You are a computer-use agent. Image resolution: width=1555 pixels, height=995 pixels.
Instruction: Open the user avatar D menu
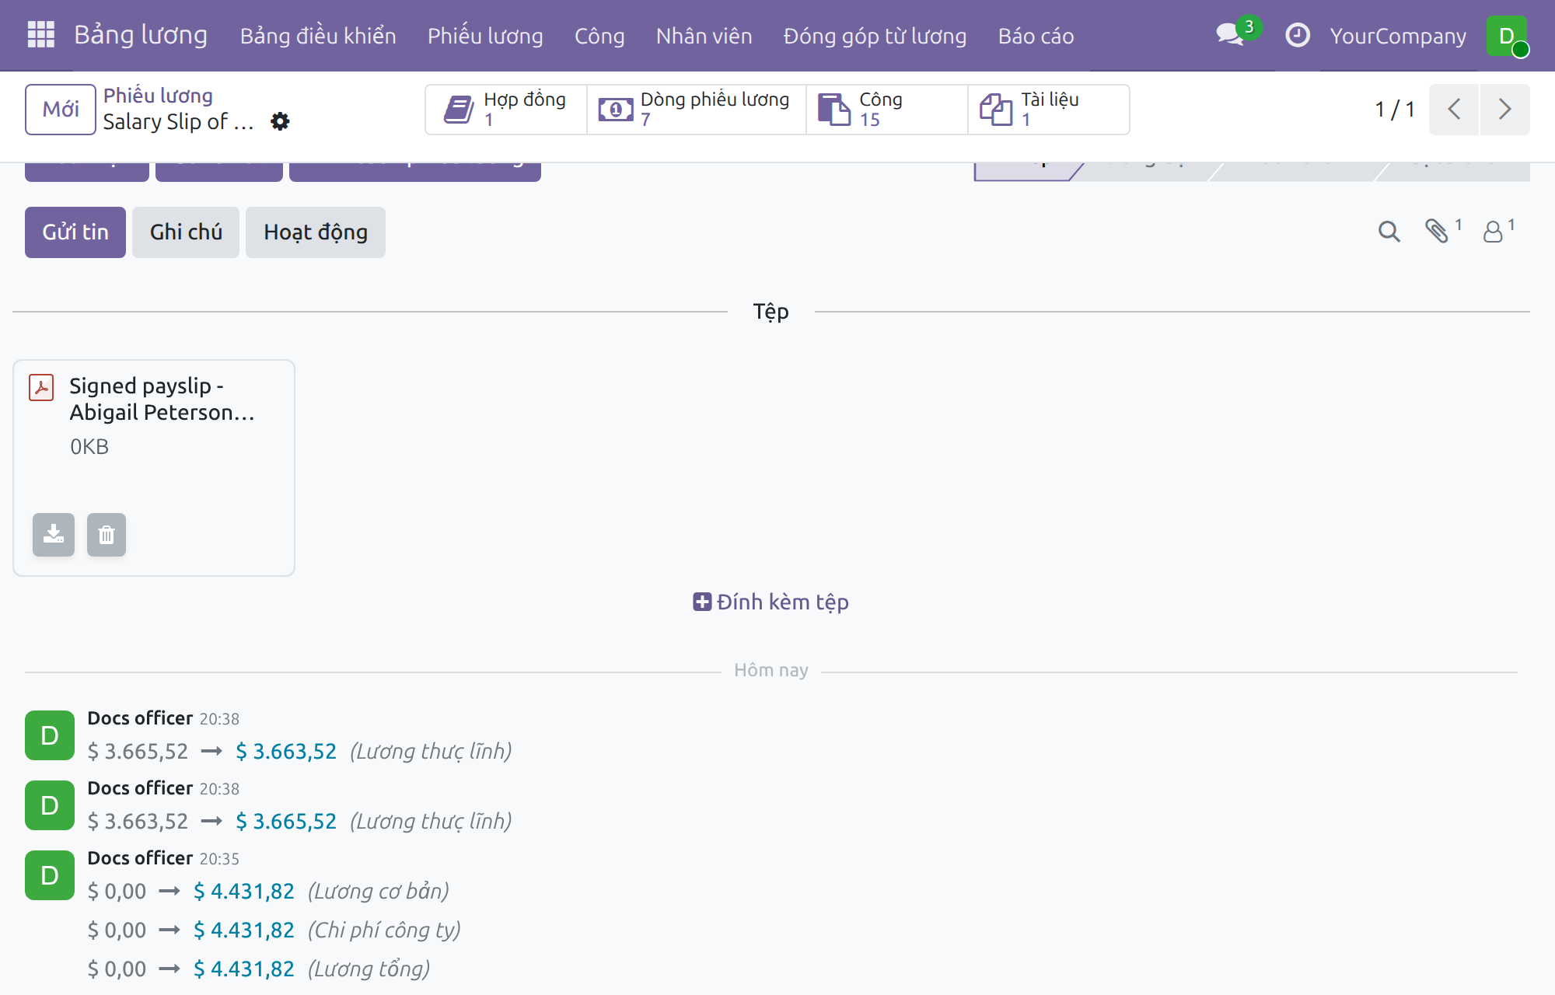[x=1507, y=36]
